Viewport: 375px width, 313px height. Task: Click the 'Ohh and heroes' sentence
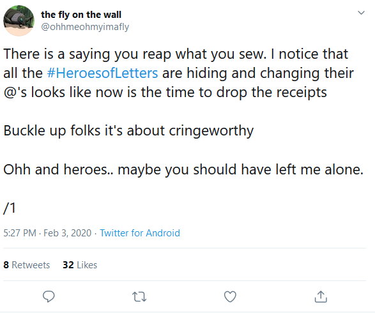pyautogui.click(x=183, y=169)
